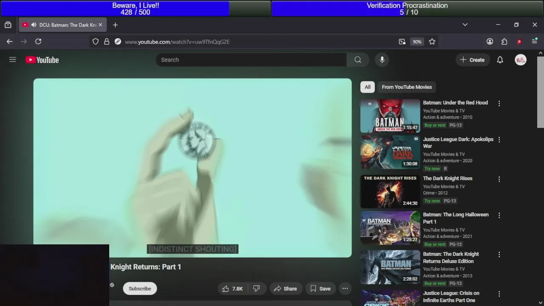Screen dimensions: 544x306
Task: Select From YouTube Movies chip
Action: tap(407, 87)
